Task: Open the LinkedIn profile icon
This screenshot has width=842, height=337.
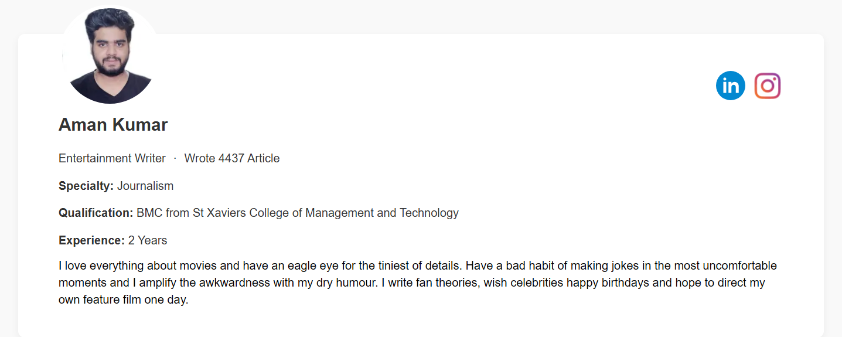Action: point(730,86)
